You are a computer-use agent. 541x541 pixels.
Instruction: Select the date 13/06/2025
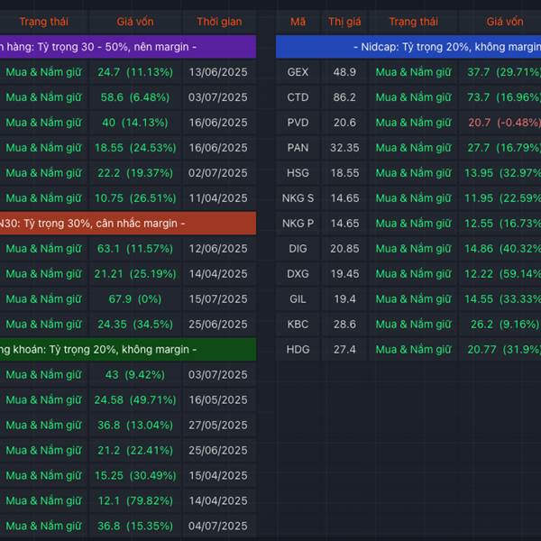pyautogui.click(x=218, y=72)
